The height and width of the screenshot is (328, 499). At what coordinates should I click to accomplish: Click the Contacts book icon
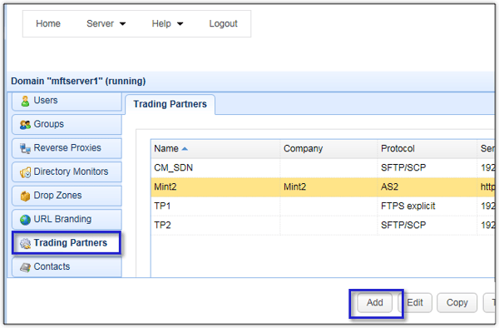pyautogui.click(x=25, y=267)
